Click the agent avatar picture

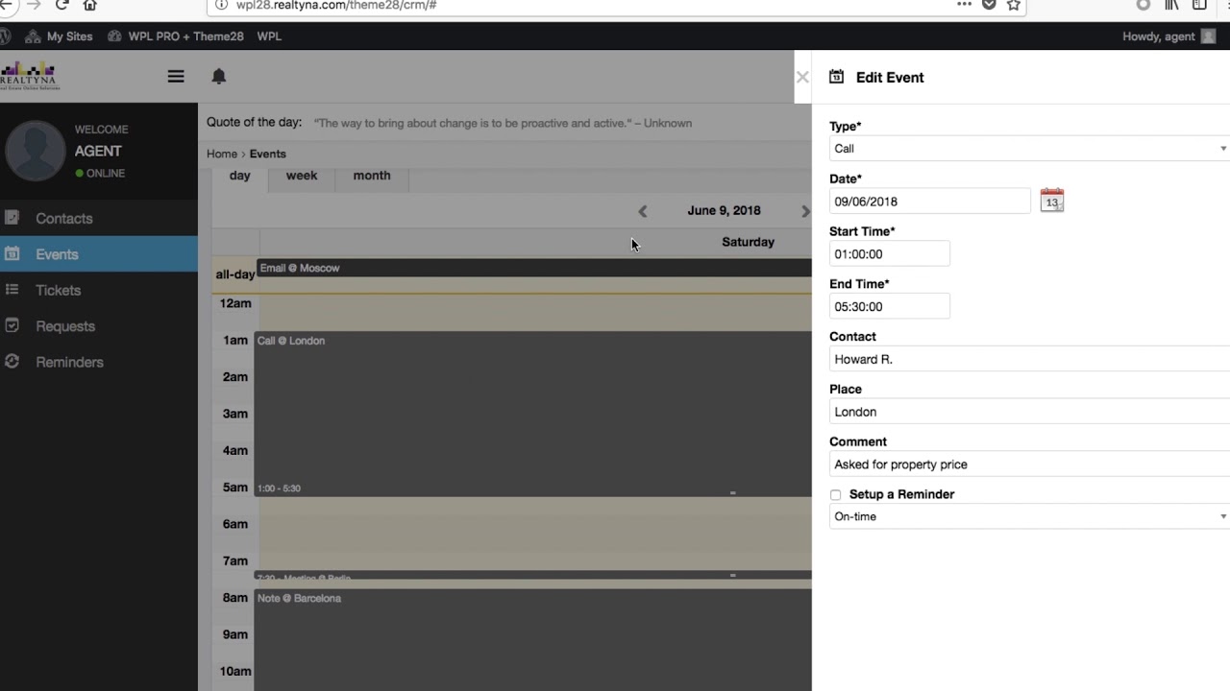pyautogui.click(x=36, y=151)
